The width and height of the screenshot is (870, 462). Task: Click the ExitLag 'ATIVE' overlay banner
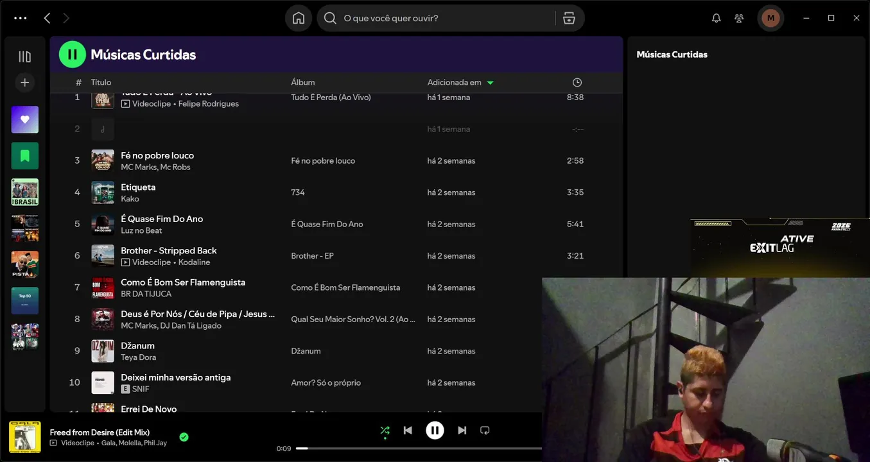click(x=780, y=247)
